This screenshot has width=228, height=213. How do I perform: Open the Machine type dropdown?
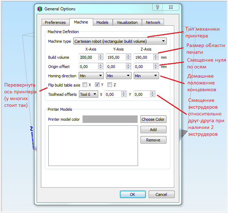pyautogui.click(x=120, y=41)
